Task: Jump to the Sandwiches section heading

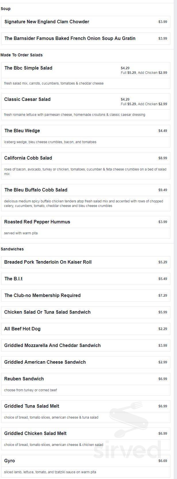Action: pyautogui.click(x=12, y=249)
